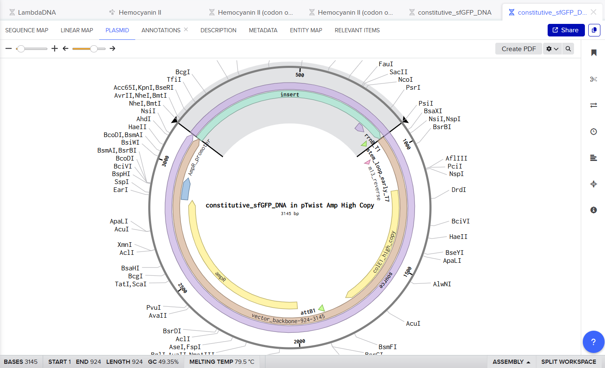605x368 pixels.
Task: Select the crosshair locate tool
Action: [593, 184]
